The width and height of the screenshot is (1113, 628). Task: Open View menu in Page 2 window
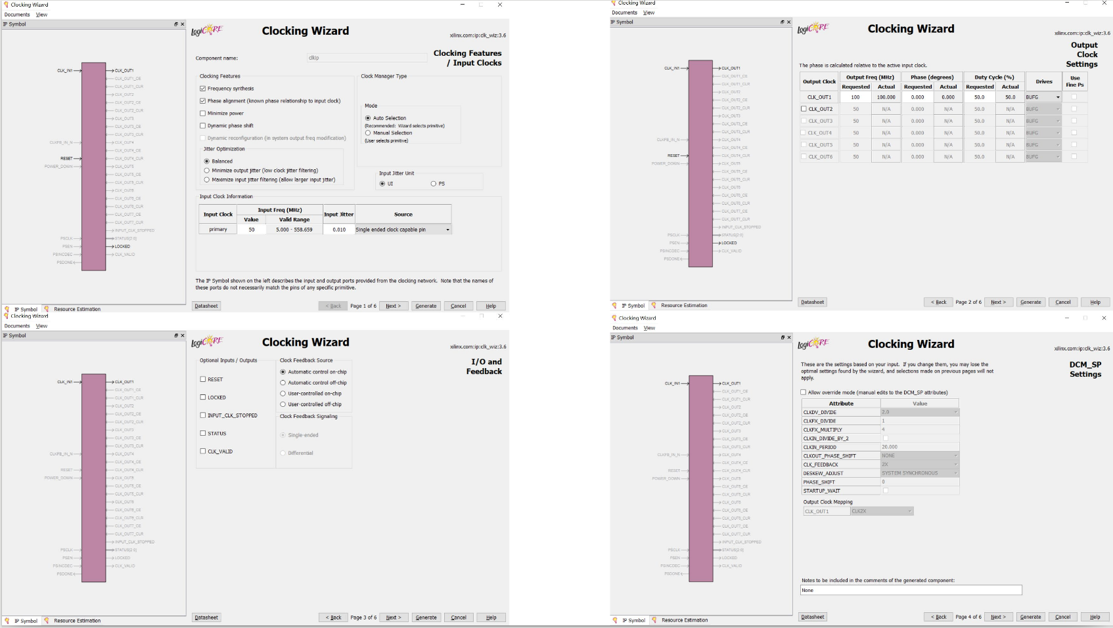648,12
